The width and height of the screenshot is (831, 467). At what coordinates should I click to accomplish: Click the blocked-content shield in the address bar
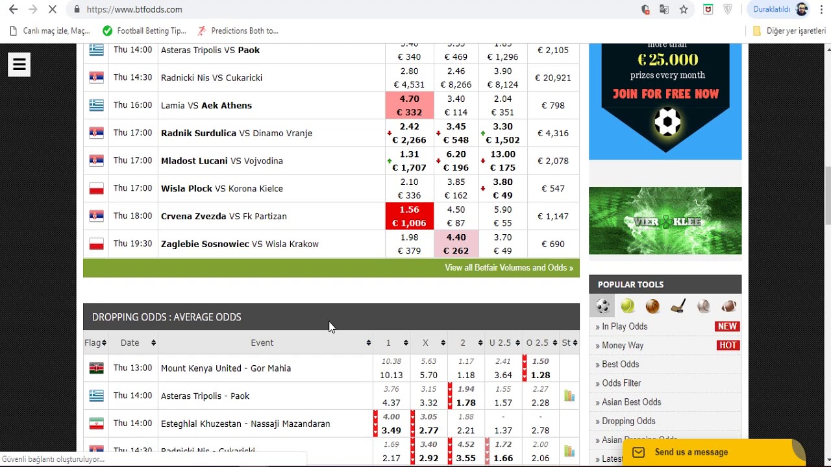coord(645,10)
